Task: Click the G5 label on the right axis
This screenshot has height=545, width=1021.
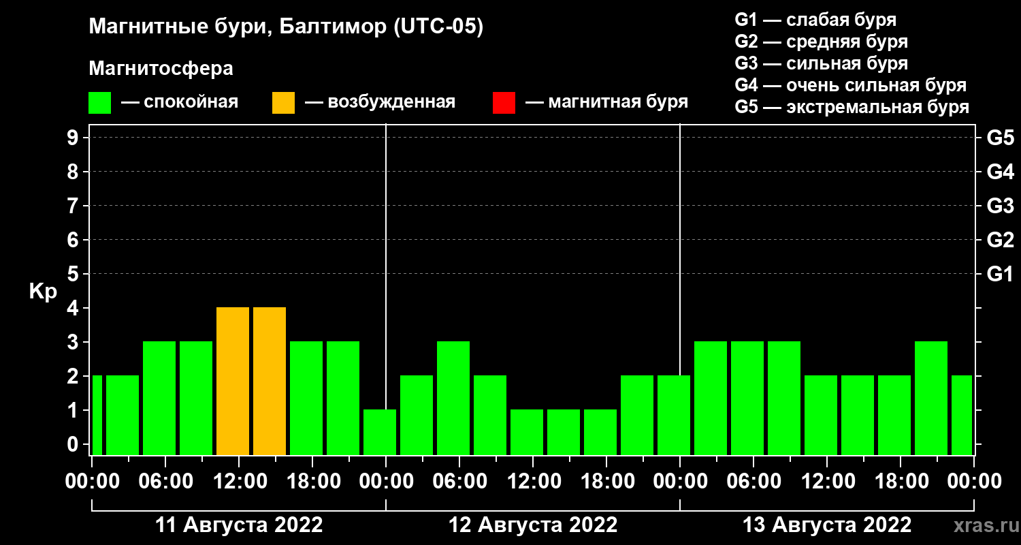Action: click(x=1000, y=138)
